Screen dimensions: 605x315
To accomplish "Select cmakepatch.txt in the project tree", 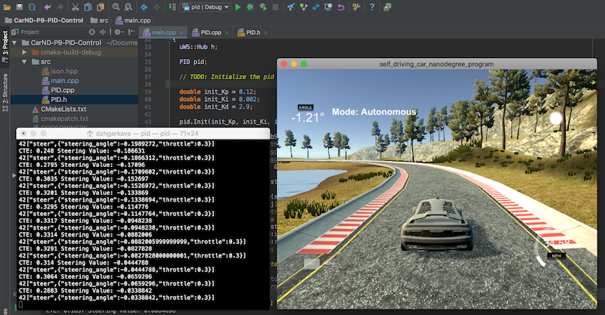I will tap(60, 119).
